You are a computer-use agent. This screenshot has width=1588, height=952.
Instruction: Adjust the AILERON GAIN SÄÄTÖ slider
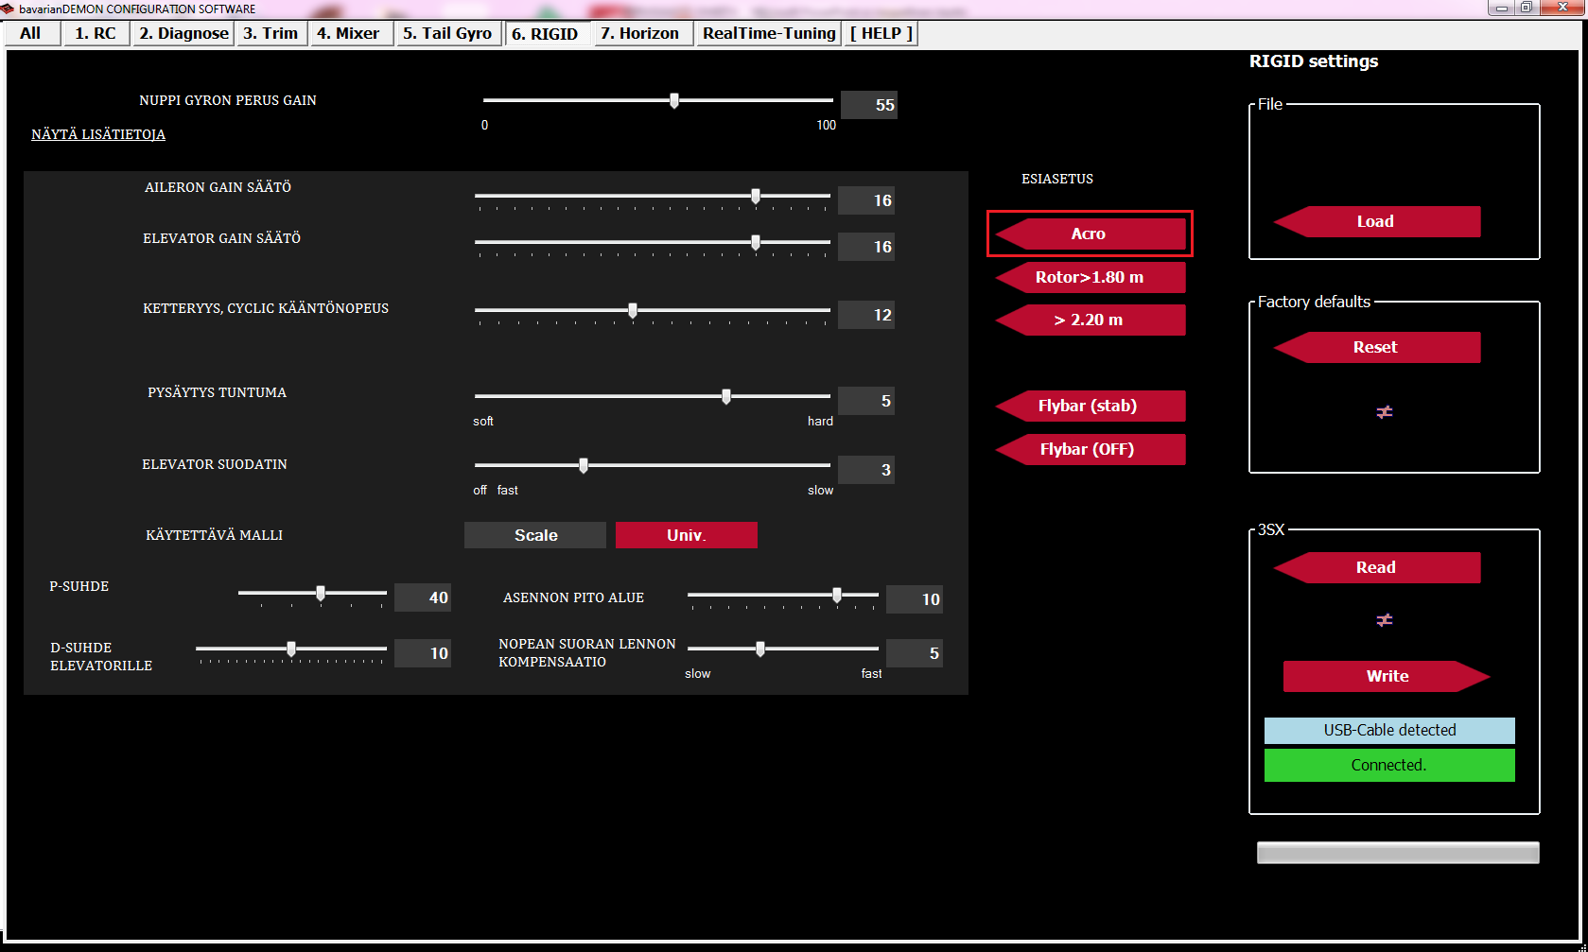pos(653,197)
